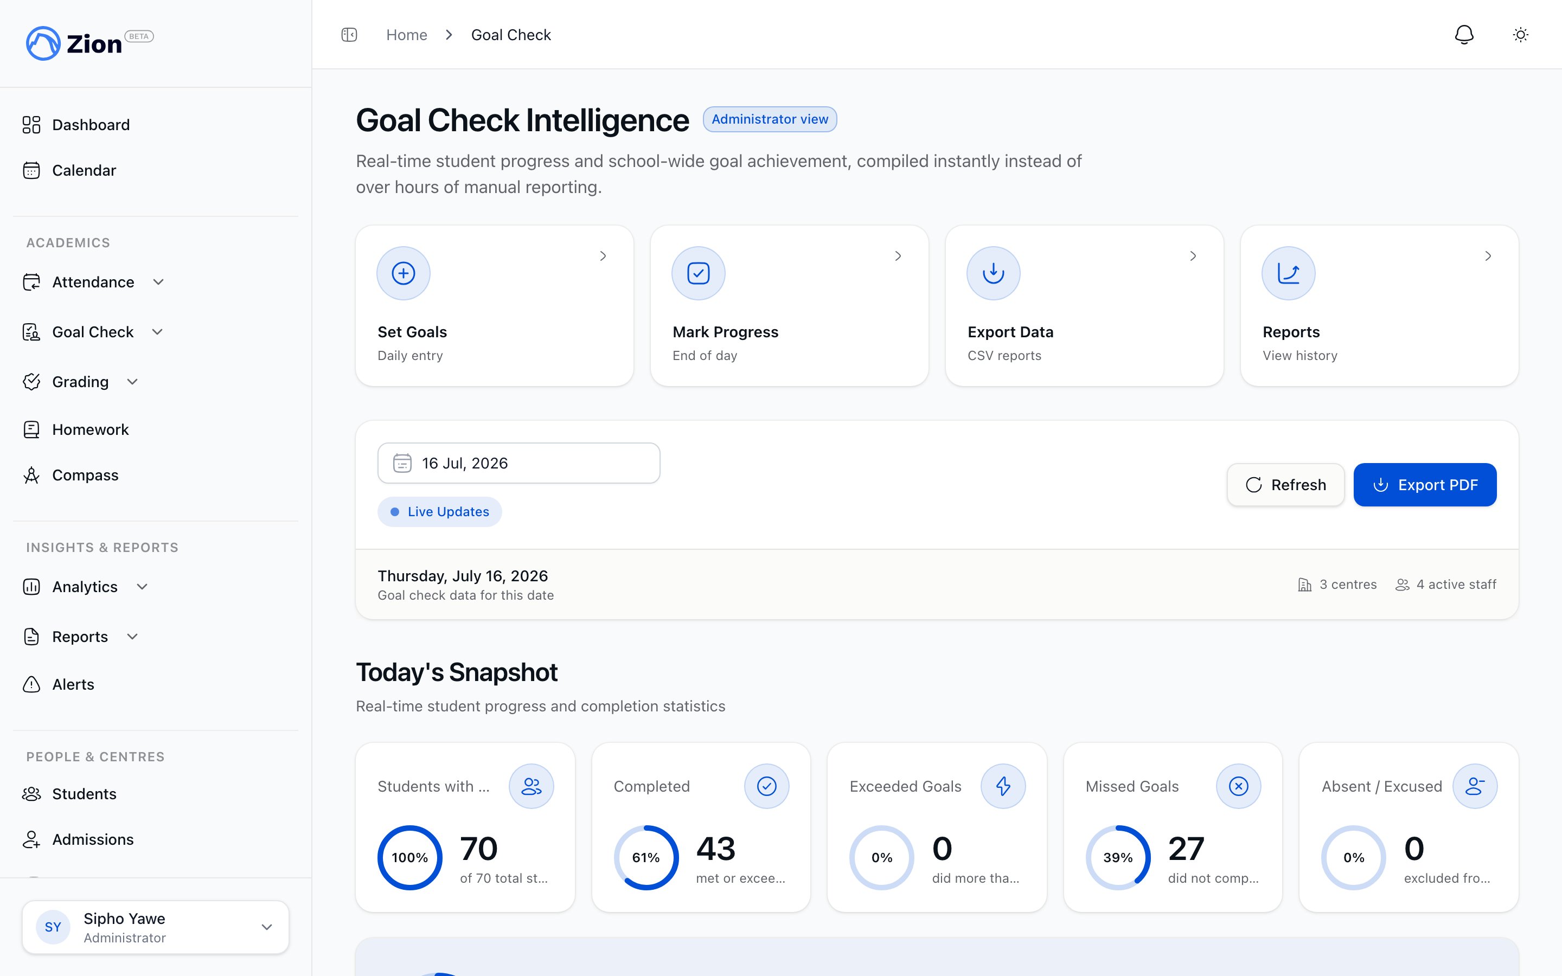Click the Absent / Excused user-minus icon
The width and height of the screenshot is (1562, 976).
(x=1475, y=786)
